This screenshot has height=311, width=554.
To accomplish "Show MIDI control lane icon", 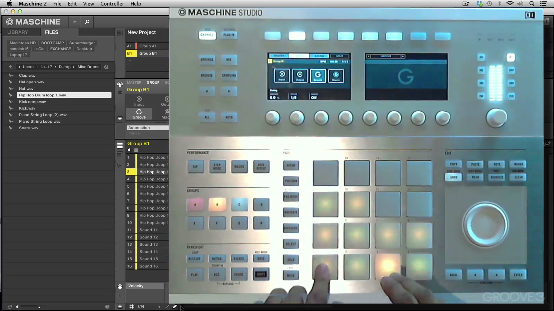I will [x=120, y=286].
